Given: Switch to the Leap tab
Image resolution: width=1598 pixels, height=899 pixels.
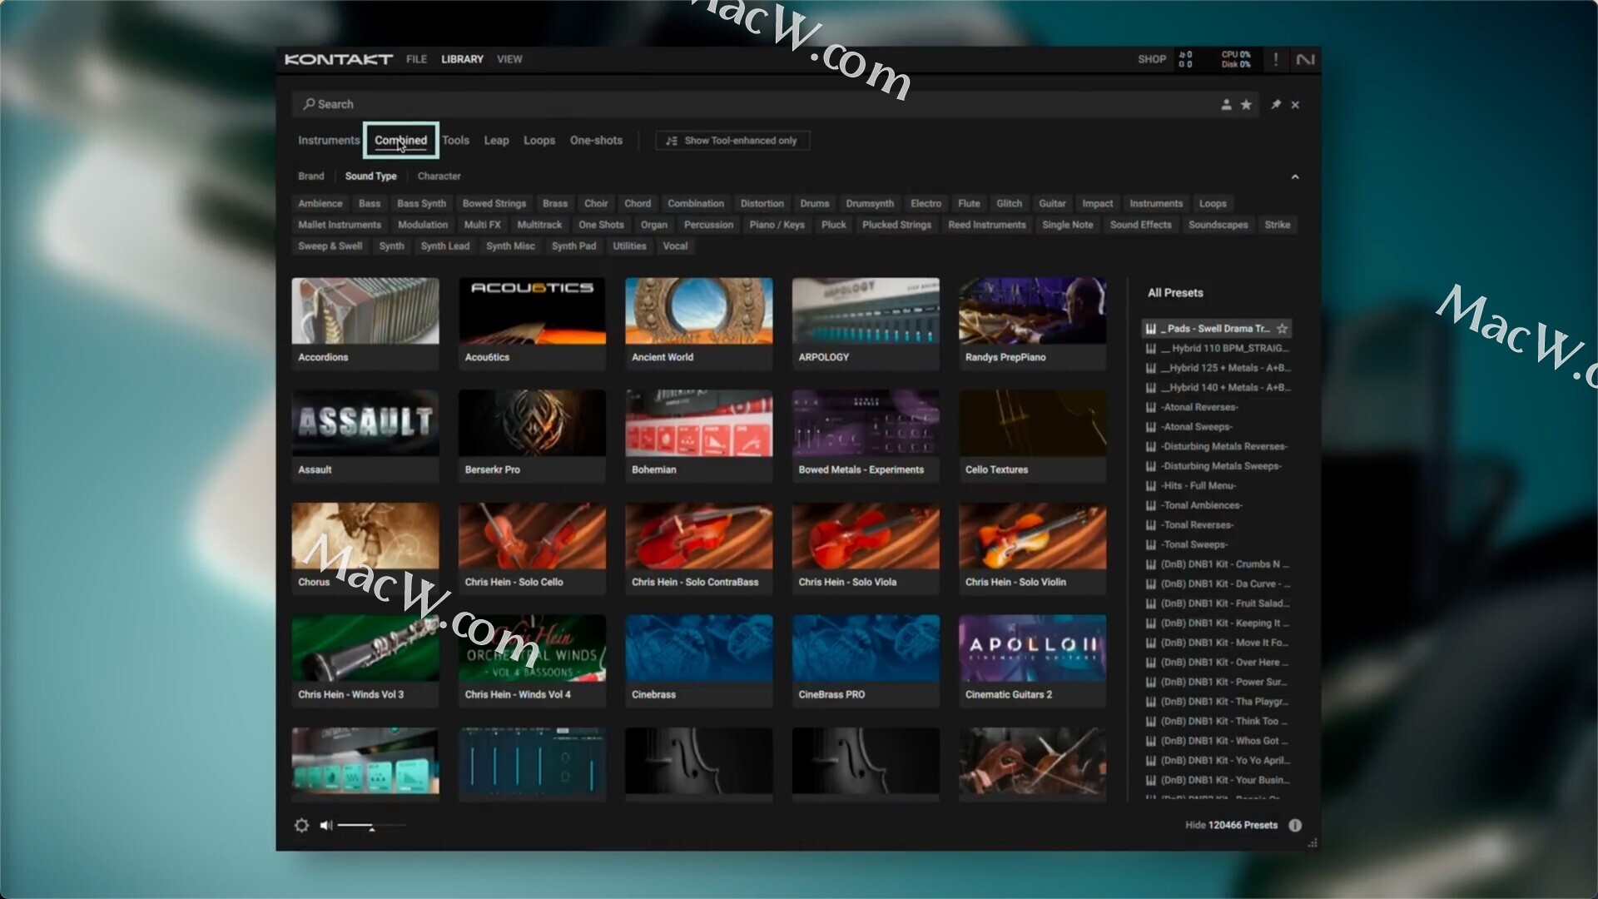Looking at the screenshot, I should tap(496, 140).
